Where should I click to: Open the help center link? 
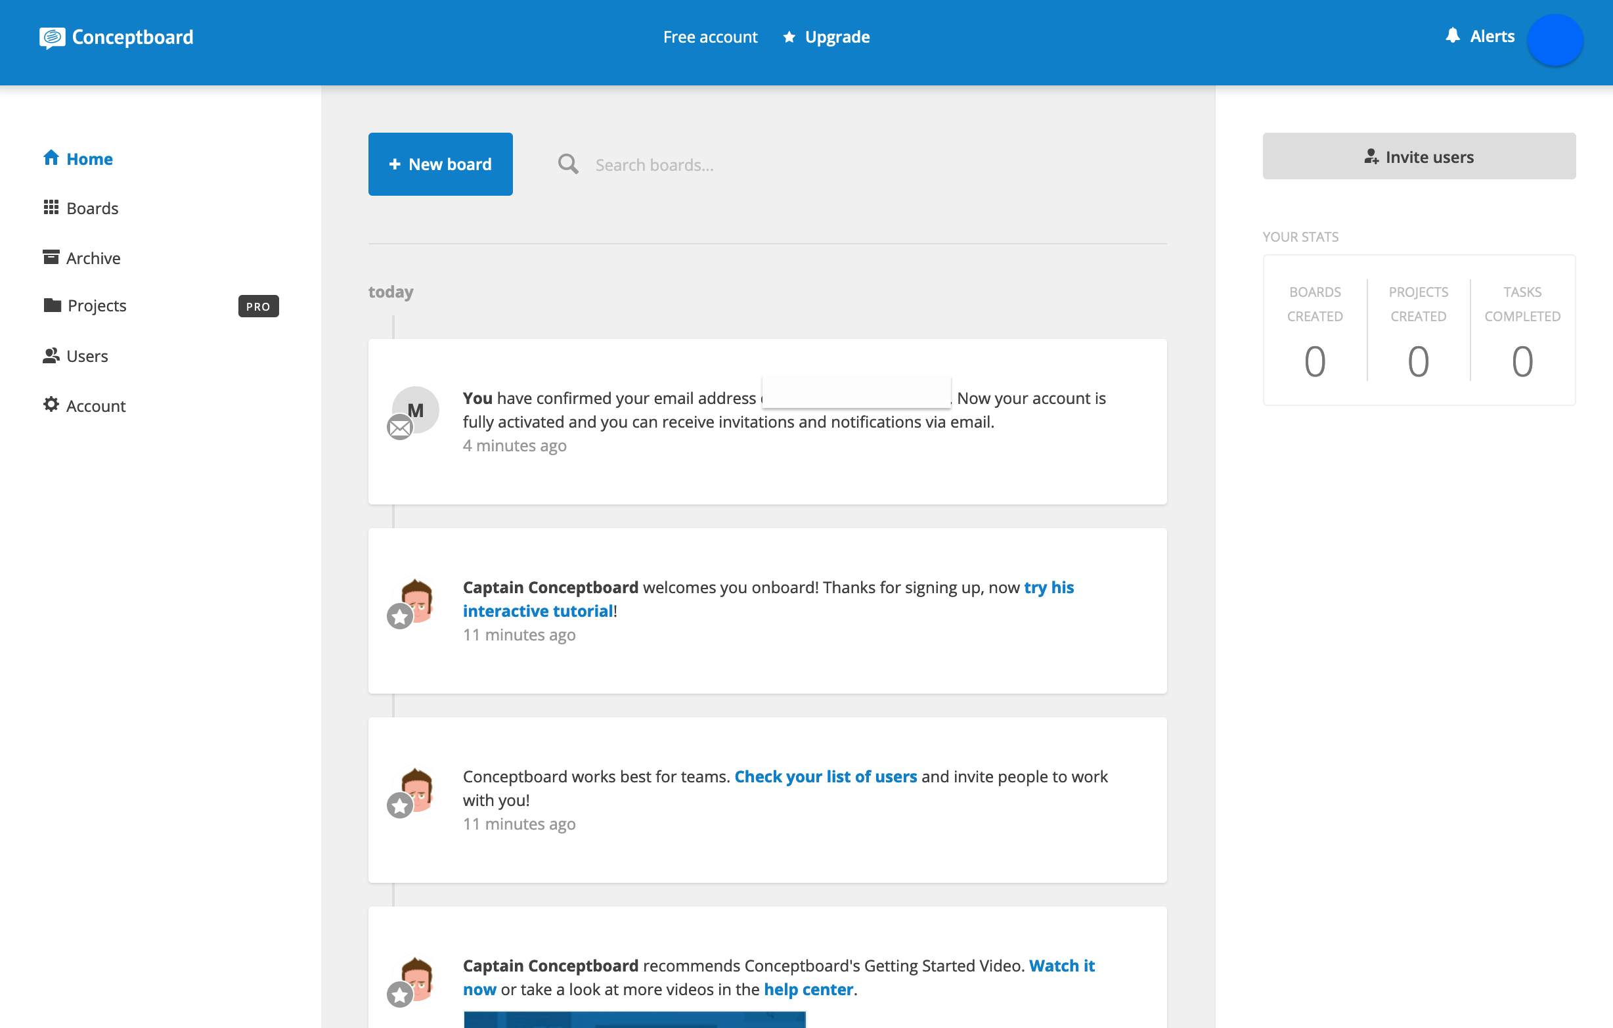pos(807,989)
